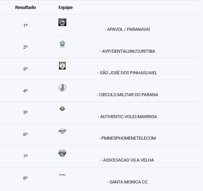The height and width of the screenshot is (191, 203).
Task: Select the Equipe column header
Action: coord(66,8)
